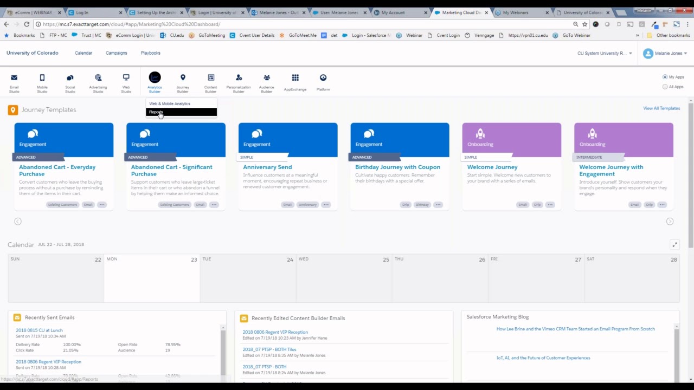This screenshot has width=694, height=390.
Task: Expand more tags on Abandoned Cart - Significant Purchase
Action: (x=214, y=205)
